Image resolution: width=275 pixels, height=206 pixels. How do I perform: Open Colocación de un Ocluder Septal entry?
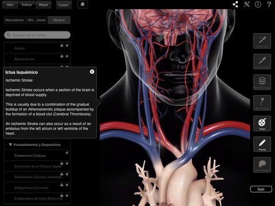[x=37, y=167]
